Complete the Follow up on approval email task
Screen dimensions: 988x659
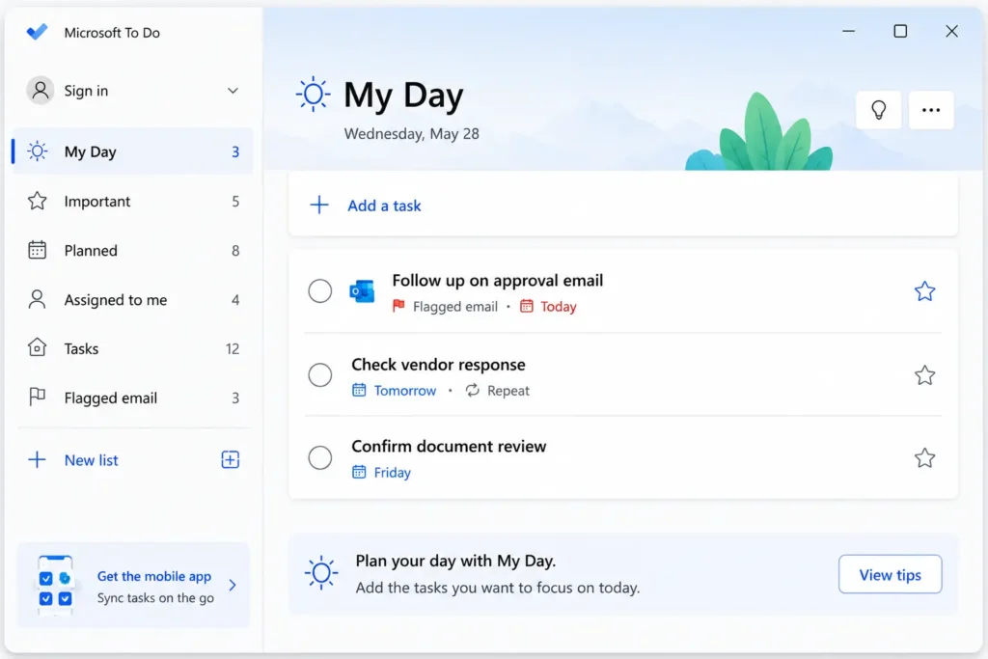(320, 291)
